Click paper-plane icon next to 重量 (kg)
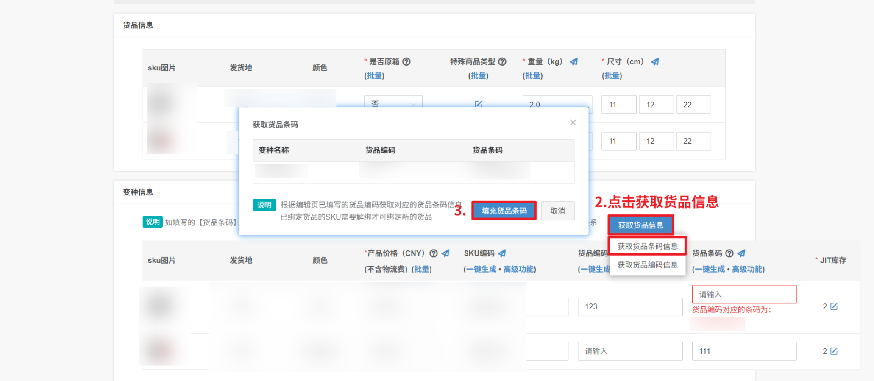The image size is (874, 381). pyautogui.click(x=573, y=62)
